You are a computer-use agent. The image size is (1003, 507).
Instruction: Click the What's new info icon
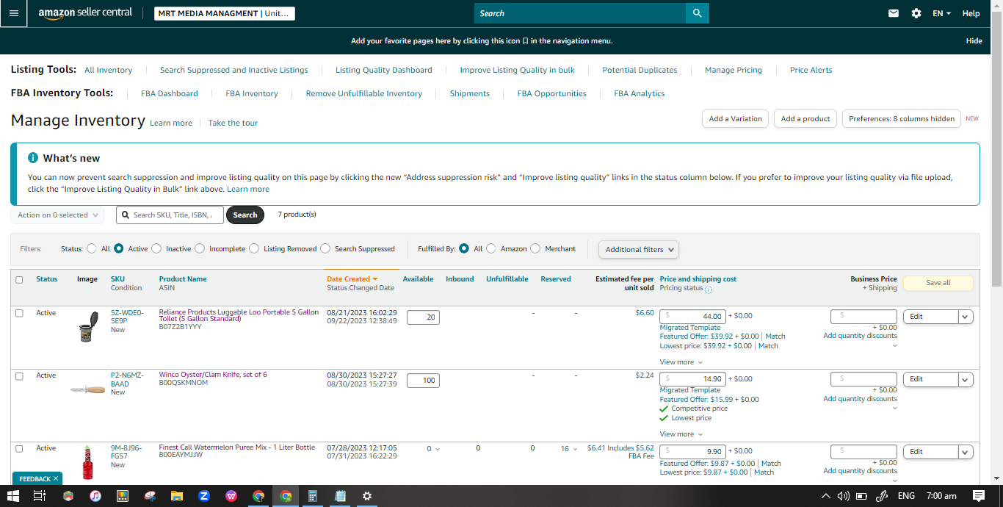[33, 158]
